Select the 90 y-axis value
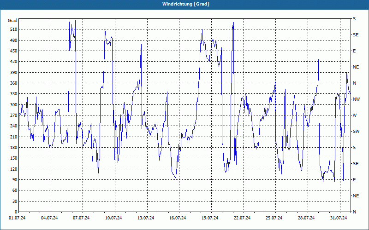This screenshot has height=230, width=369. coord(15,180)
